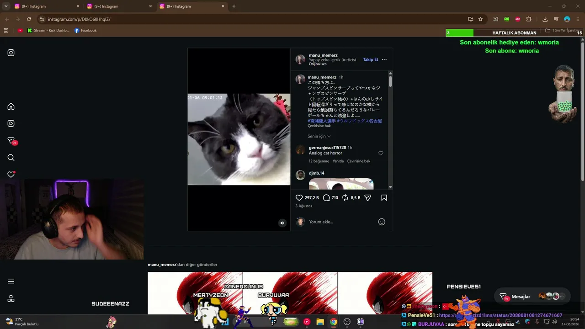Click the Orijinal ses audio link

(318, 64)
